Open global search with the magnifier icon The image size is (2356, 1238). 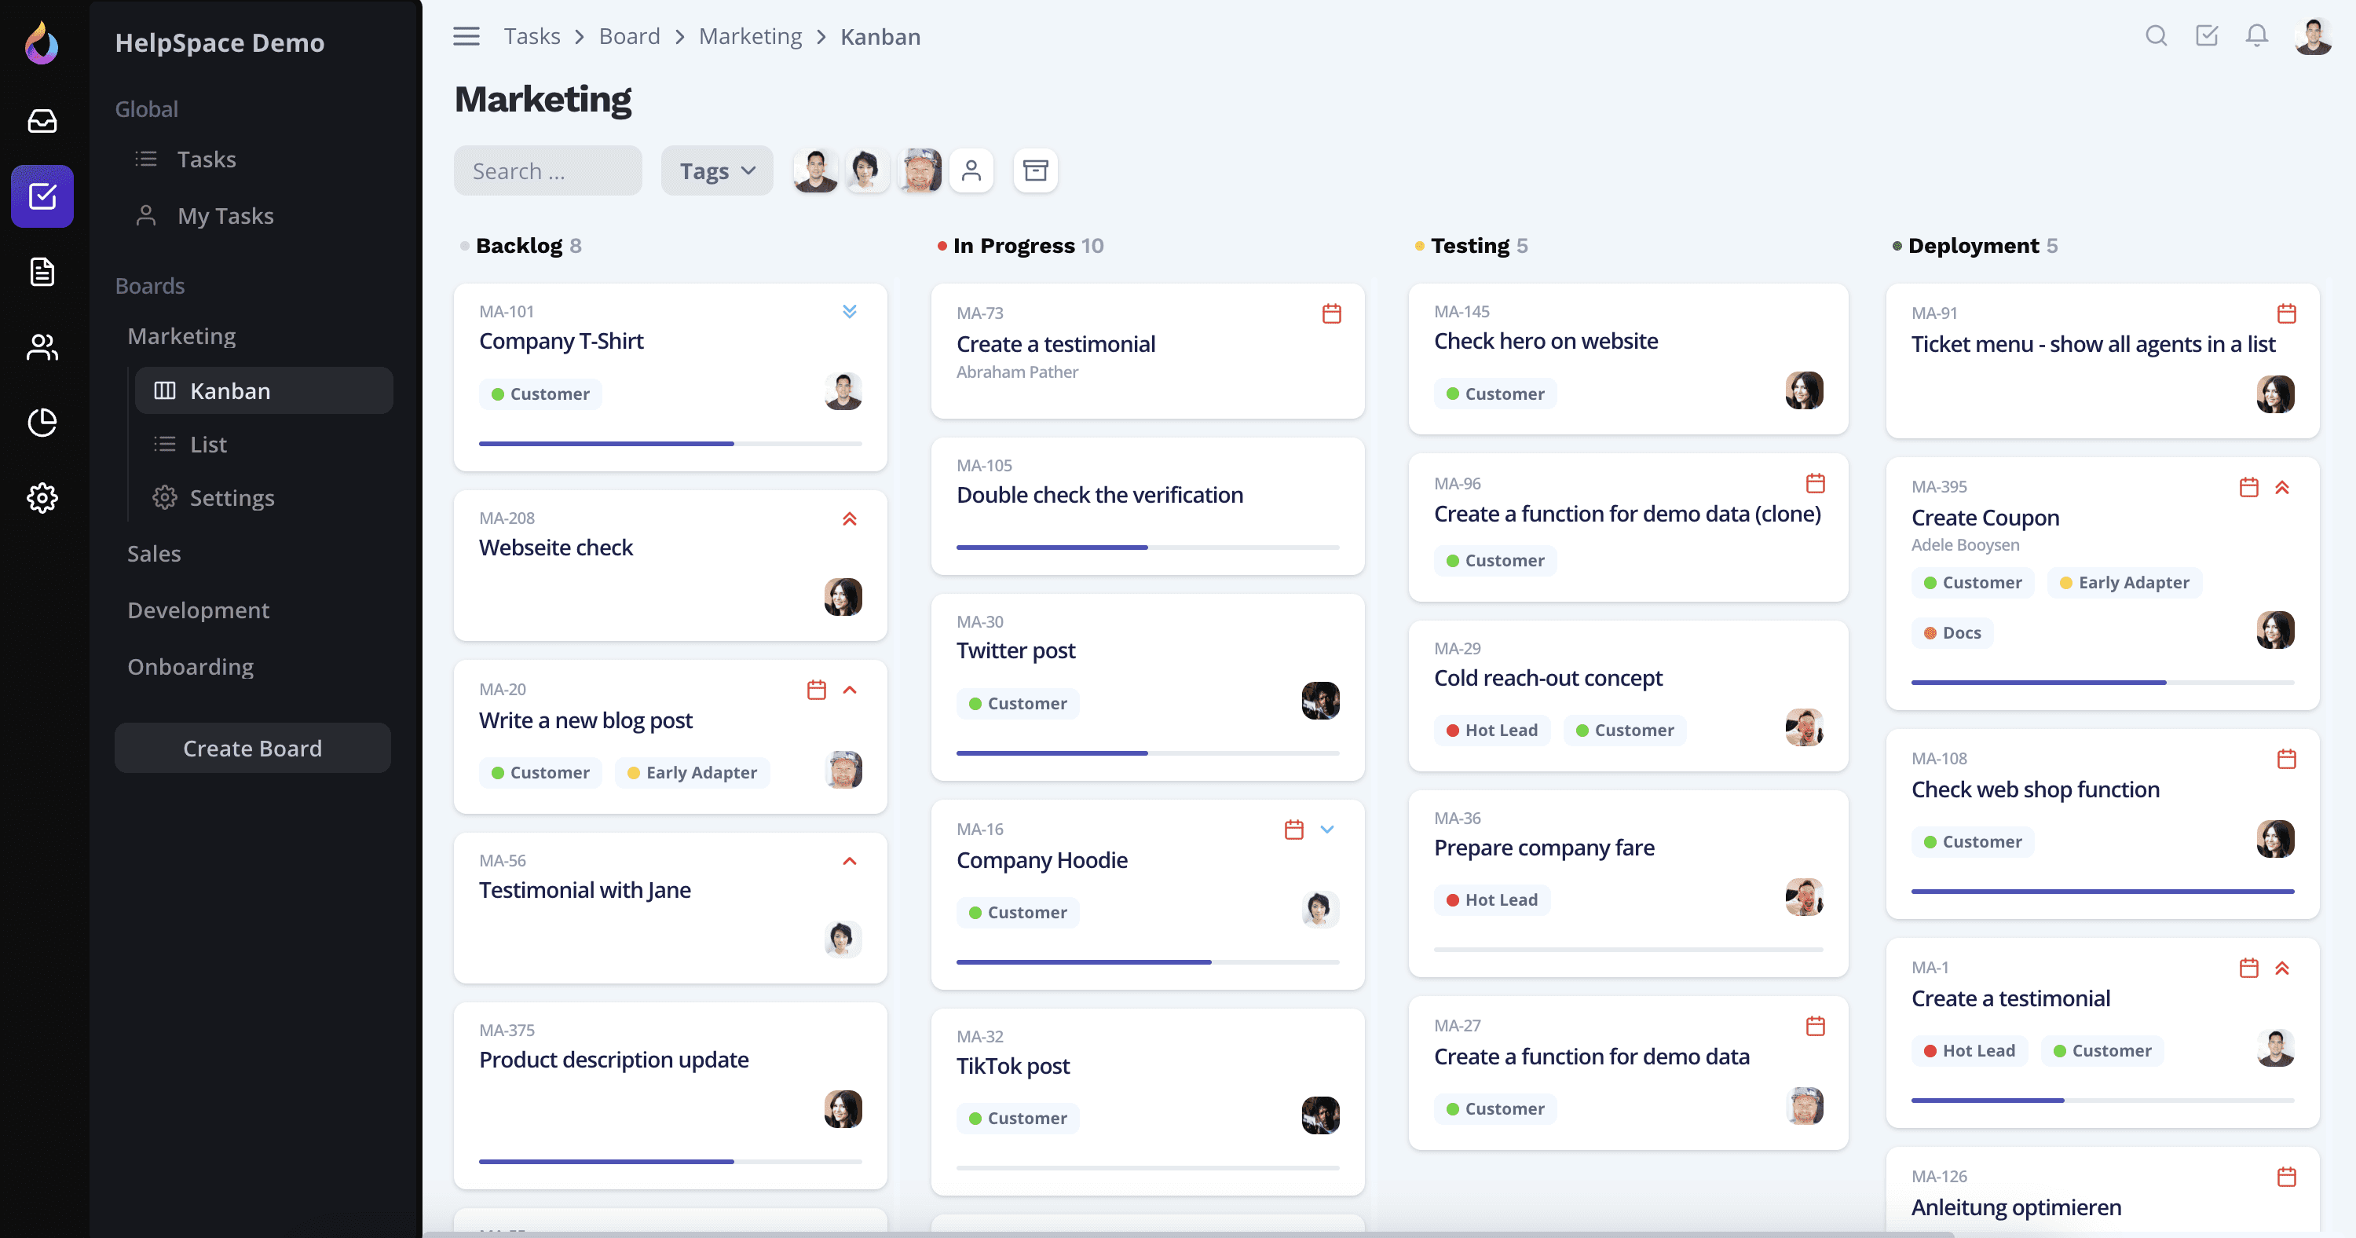pos(2157,35)
